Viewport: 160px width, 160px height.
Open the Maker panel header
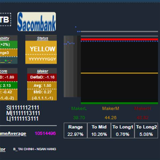point(42,71)
